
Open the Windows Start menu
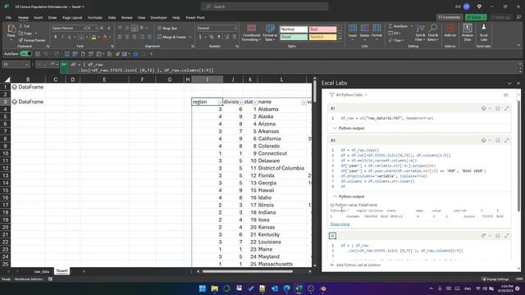click(203, 288)
